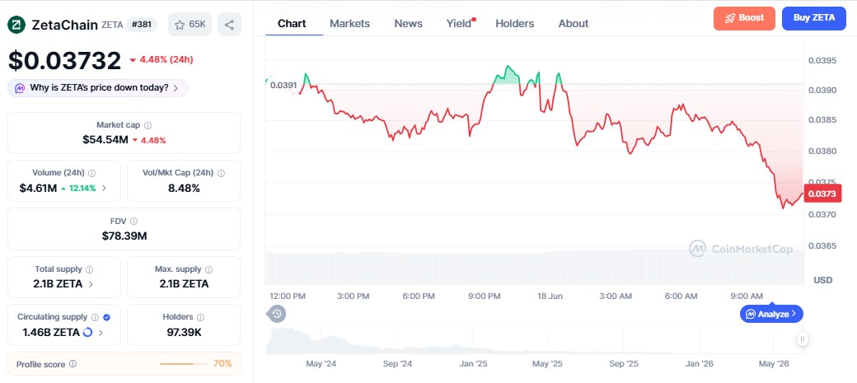Open Profile score info icon
The width and height of the screenshot is (857, 383).
(73, 364)
